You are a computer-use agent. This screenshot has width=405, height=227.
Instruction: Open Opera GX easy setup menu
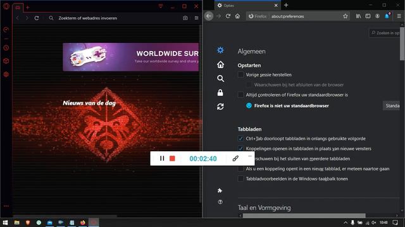(x=197, y=18)
